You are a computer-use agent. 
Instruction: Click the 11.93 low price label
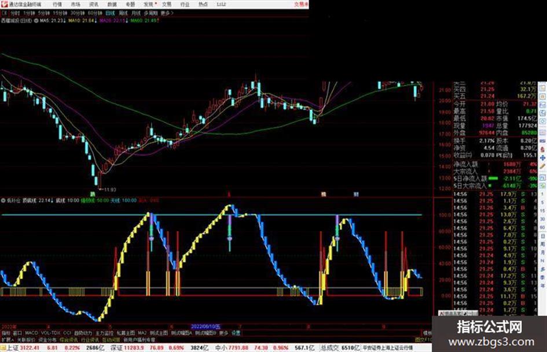click(110, 190)
